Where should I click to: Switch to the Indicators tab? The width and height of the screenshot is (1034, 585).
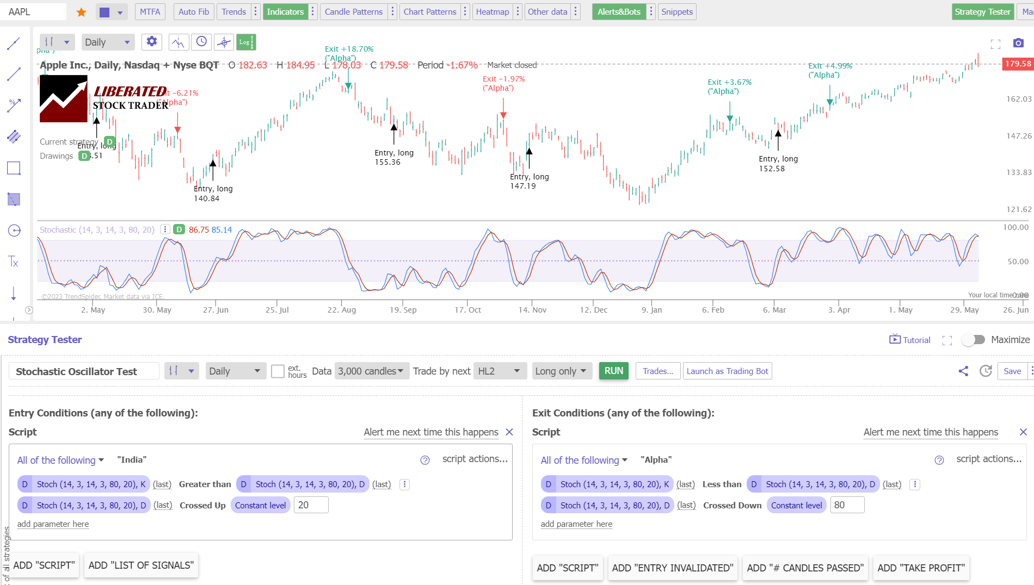[285, 11]
